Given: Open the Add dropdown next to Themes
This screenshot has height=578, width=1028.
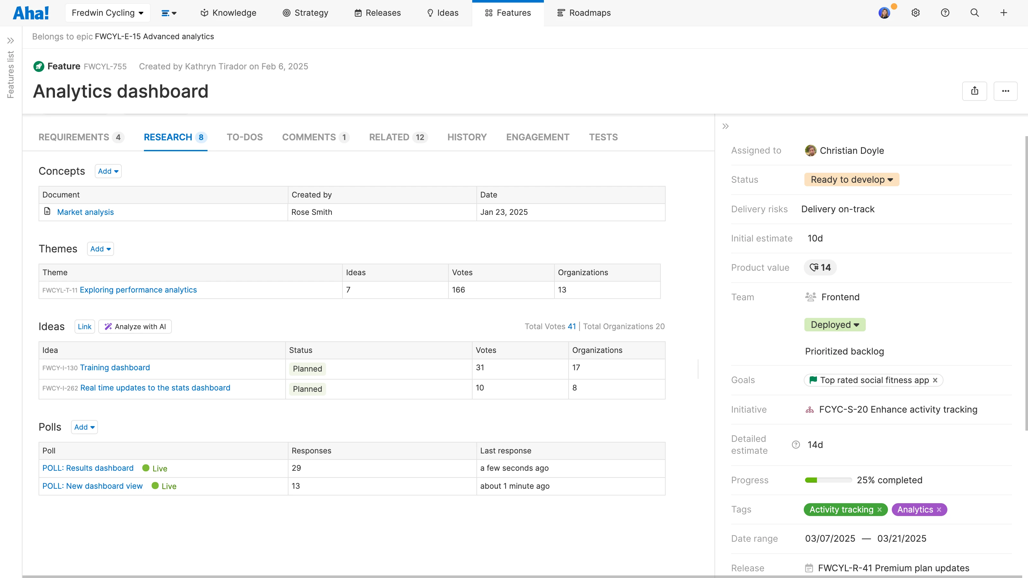Looking at the screenshot, I should [x=100, y=249].
